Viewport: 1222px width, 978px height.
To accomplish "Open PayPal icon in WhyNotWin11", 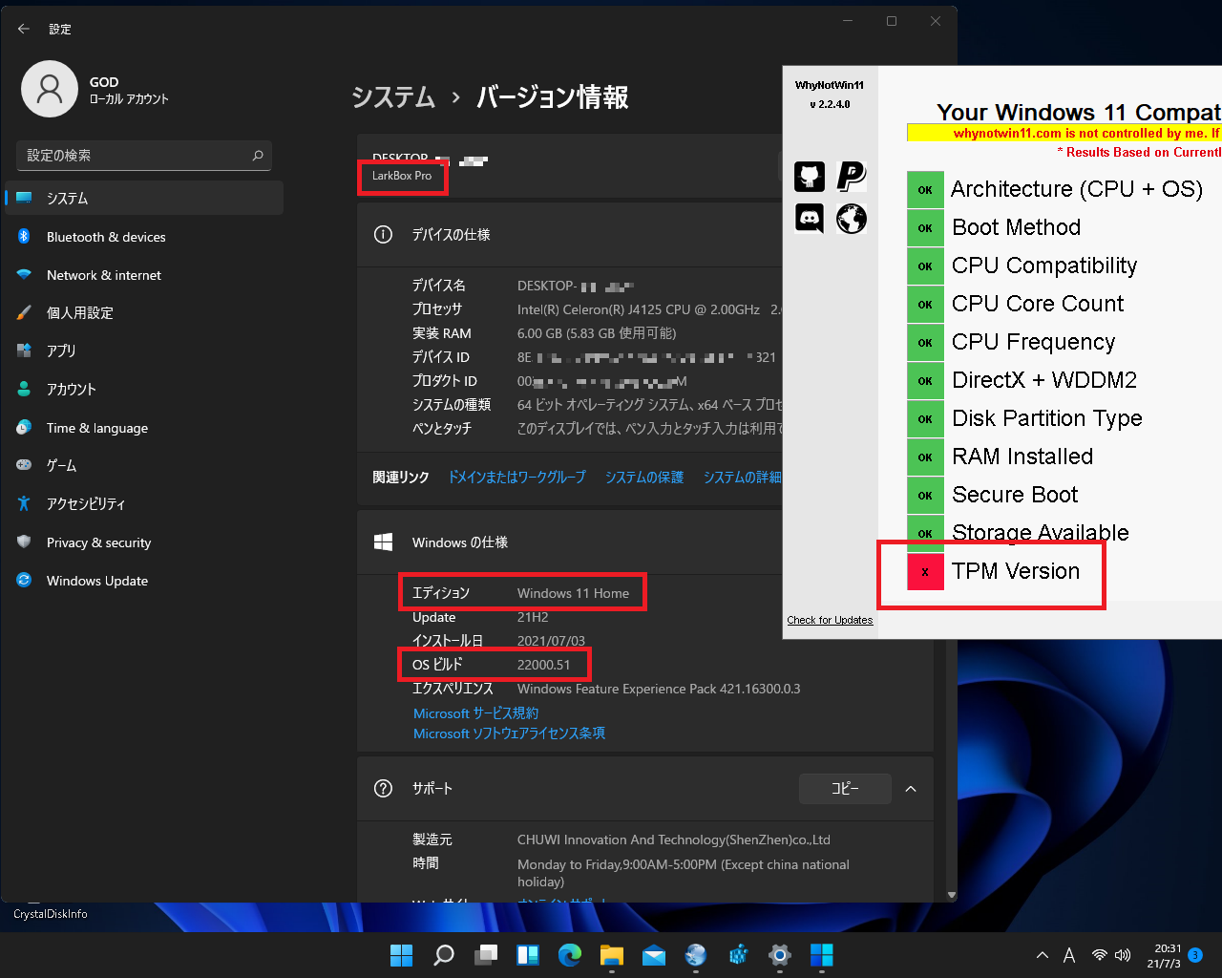I will point(852,176).
